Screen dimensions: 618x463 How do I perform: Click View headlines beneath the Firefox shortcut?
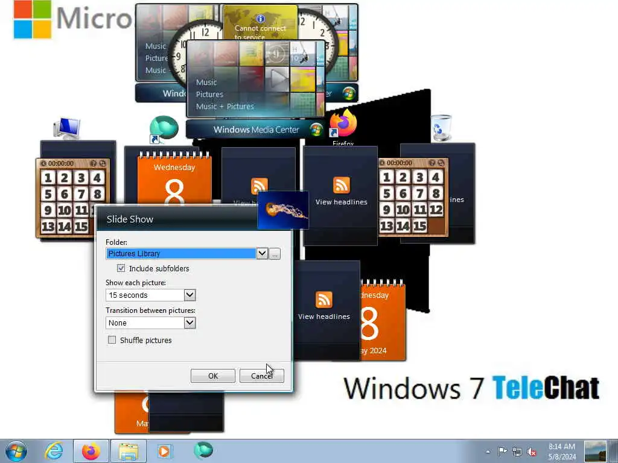(x=342, y=202)
